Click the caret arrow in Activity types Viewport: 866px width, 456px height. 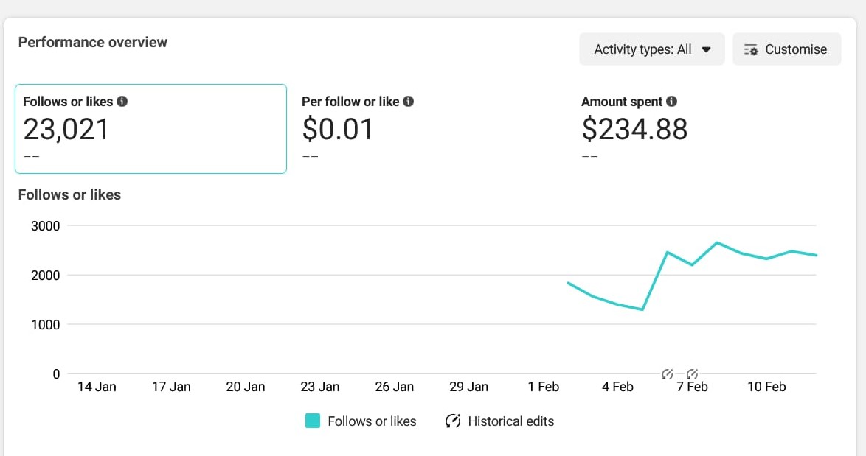706,49
